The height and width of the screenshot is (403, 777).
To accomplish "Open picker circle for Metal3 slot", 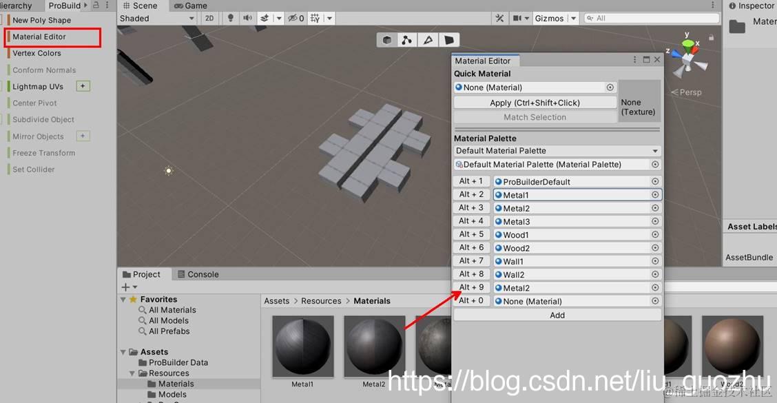I will coord(655,221).
